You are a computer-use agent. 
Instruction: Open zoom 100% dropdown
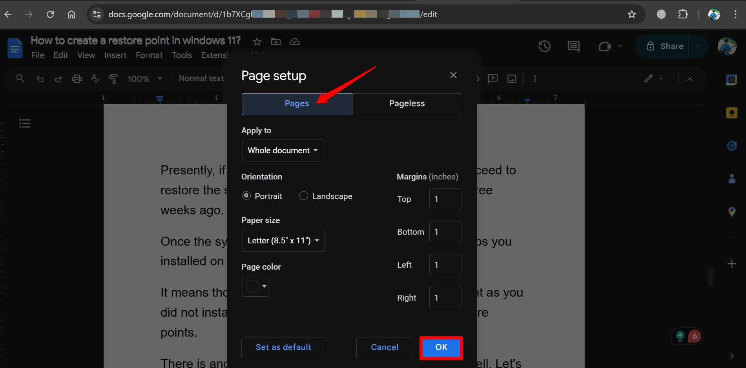[x=145, y=79]
